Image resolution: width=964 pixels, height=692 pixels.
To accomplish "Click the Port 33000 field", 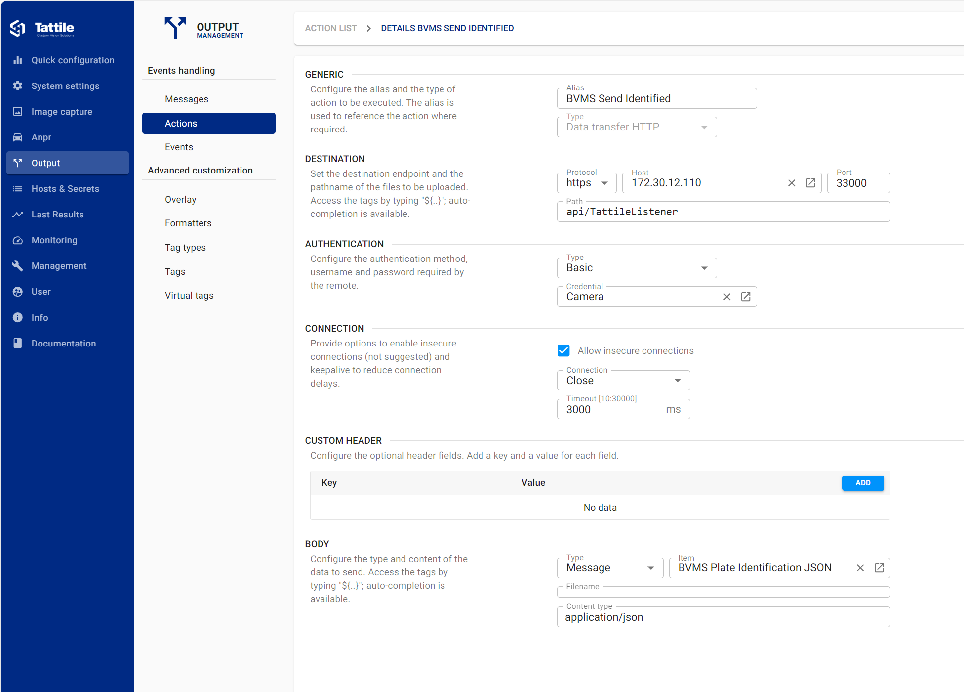I will (x=858, y=183).
